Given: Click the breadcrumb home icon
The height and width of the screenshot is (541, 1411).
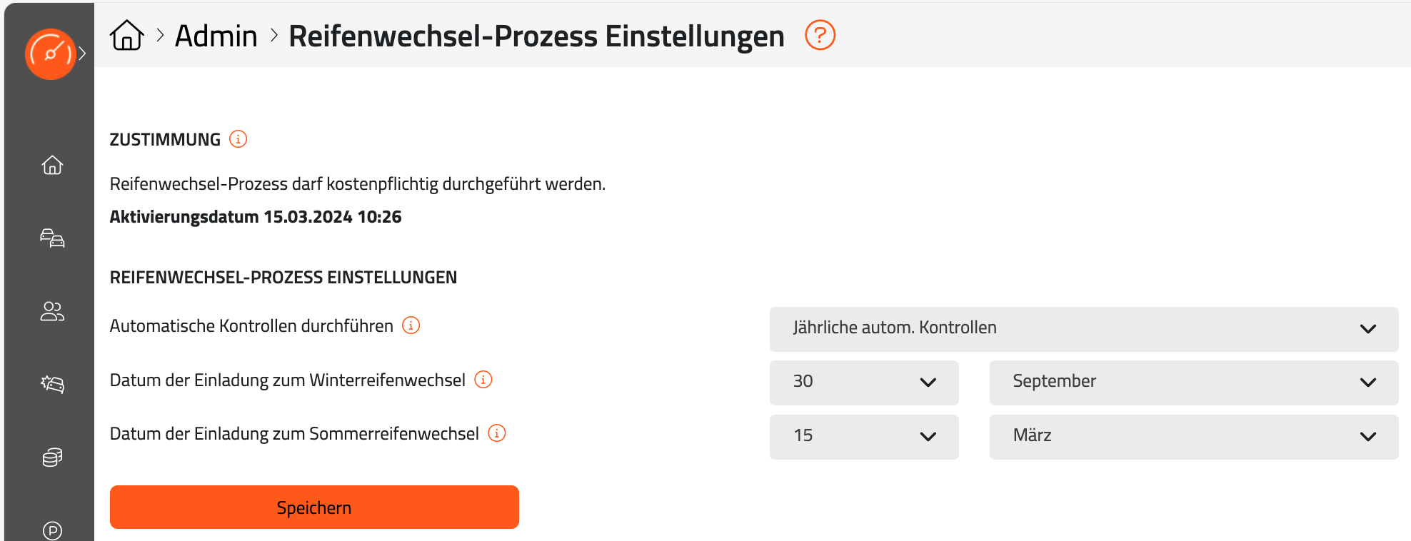Looking at the screenshot, I should pyautogui.click(x=127, y=35).
